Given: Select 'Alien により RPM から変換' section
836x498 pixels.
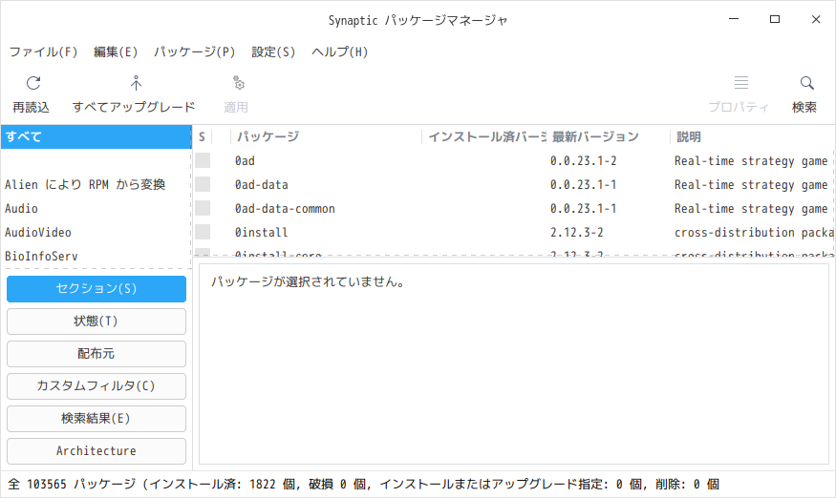Looking at the screenshot, I should (x=96, y=184).
